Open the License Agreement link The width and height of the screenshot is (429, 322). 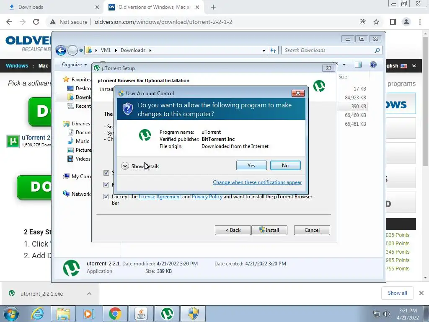(x=160, y=197)
